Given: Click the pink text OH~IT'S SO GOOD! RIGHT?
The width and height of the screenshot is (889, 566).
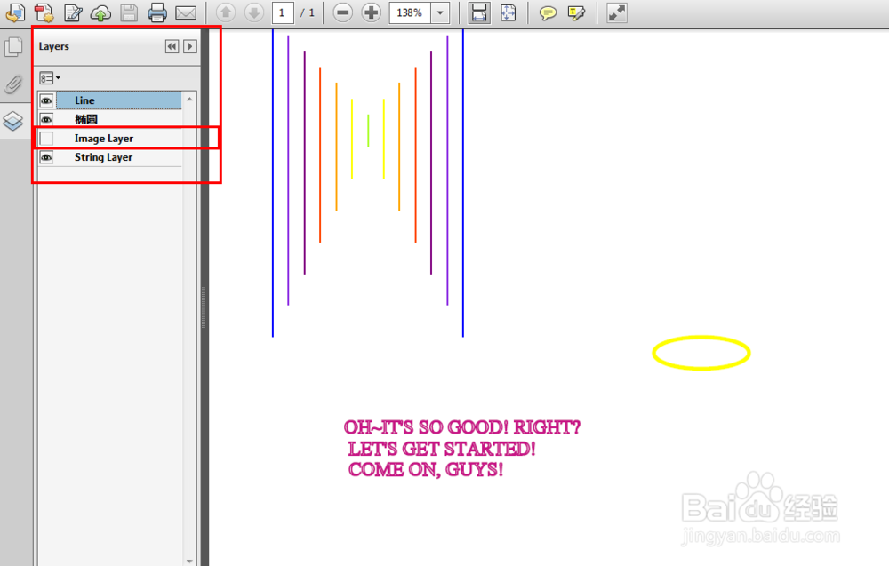Looking at the screenshot, I should 462,427.
